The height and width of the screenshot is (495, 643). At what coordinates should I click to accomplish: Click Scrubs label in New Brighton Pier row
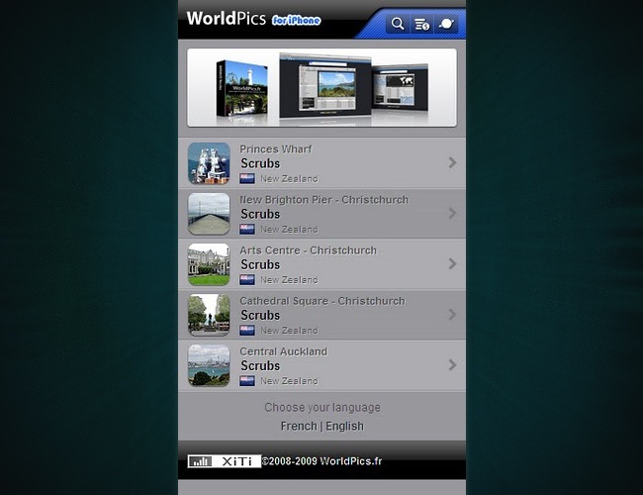(x=260, y=214)
